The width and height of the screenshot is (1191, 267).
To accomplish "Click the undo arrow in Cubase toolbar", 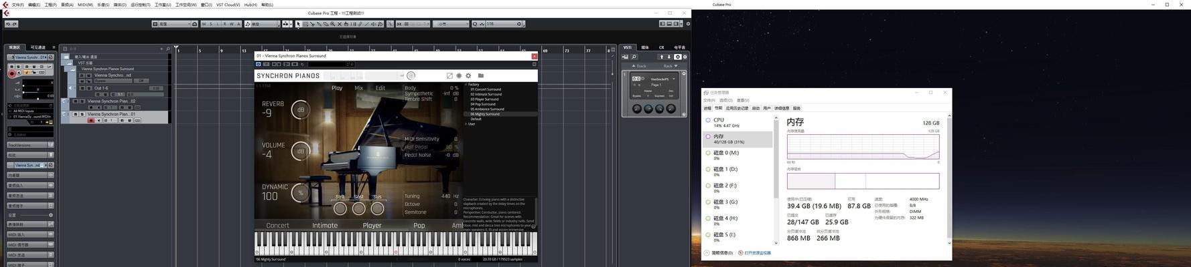I will click(8, 24).
